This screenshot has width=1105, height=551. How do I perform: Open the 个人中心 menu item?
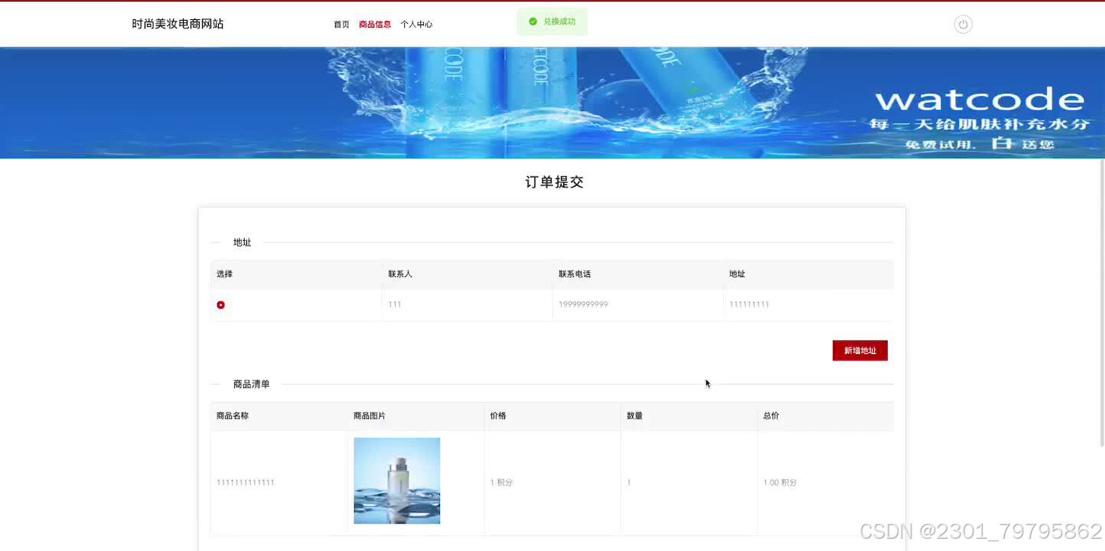416,24
